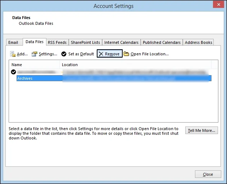The width and height of the screenshot is (227, 184).
Task: Click the Archives row blurred location path
Action: click(136, 78)
